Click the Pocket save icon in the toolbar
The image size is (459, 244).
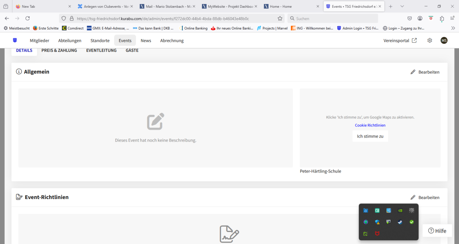(410, 18)
